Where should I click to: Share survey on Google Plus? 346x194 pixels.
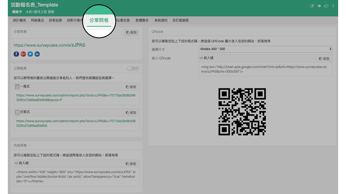click(23, 54)
